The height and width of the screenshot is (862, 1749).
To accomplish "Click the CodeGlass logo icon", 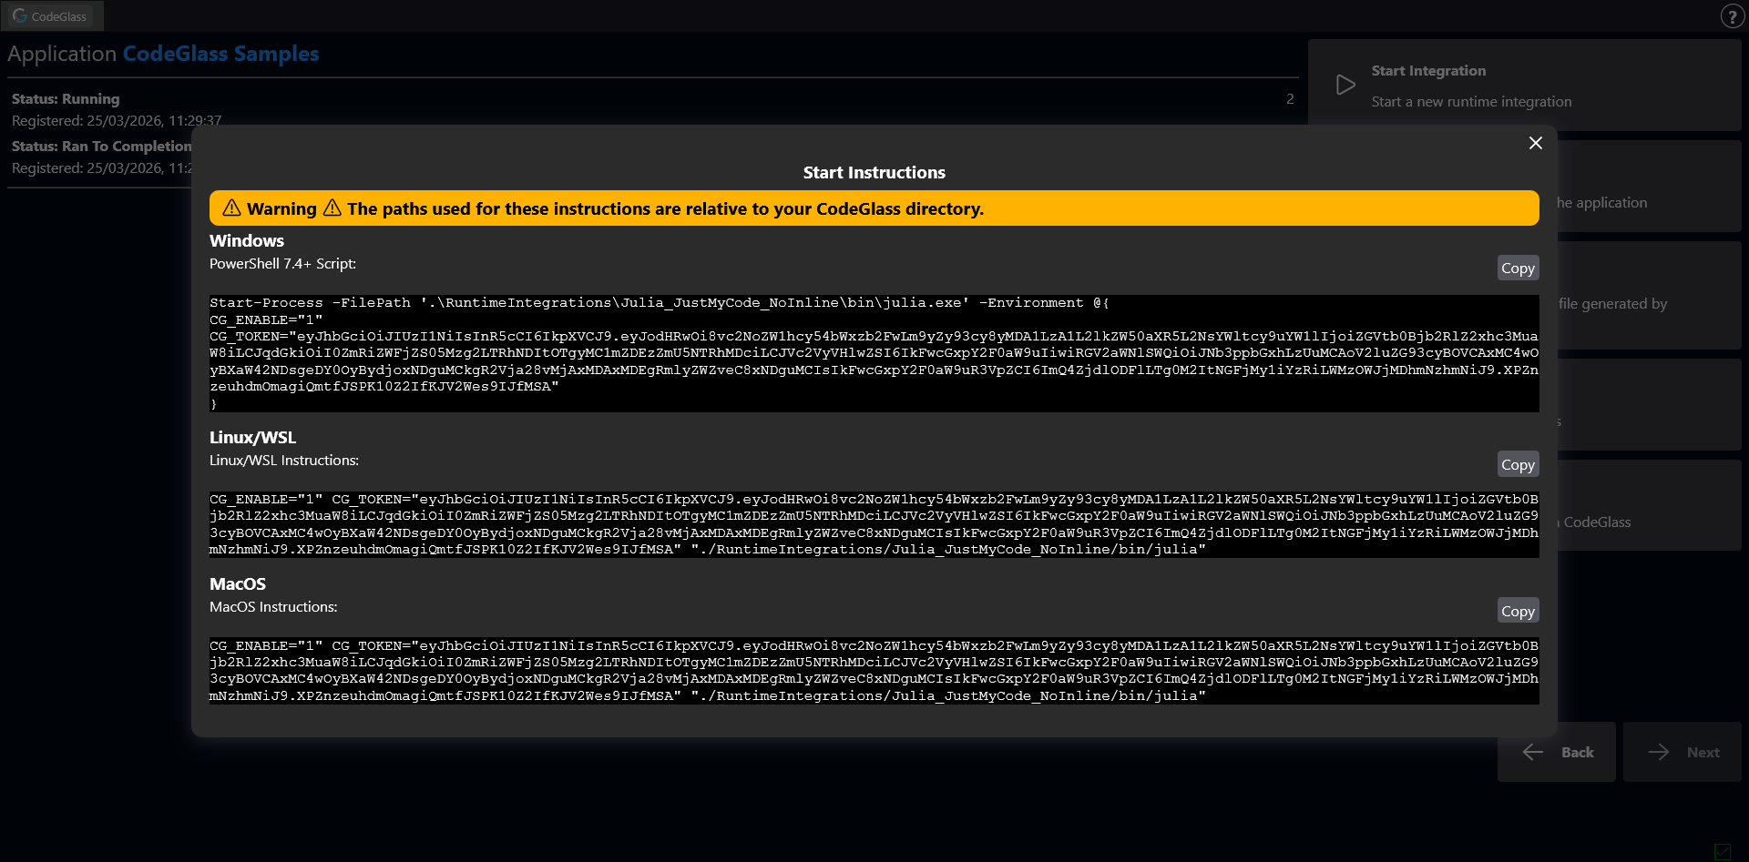I will [20, 16].
